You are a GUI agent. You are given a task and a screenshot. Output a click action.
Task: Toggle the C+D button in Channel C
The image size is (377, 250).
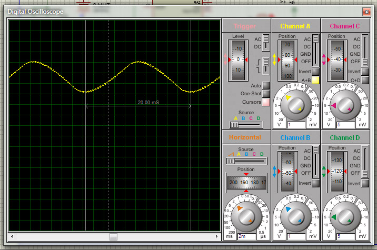tap(365, 80)
